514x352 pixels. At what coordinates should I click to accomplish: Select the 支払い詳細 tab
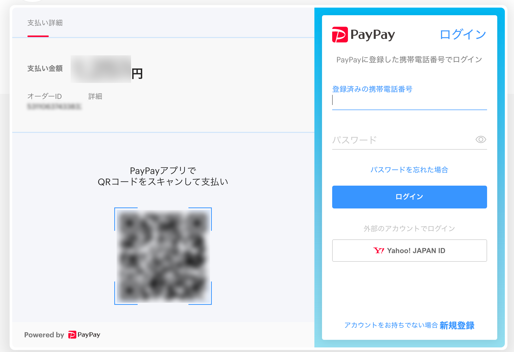tap(45, 23)
